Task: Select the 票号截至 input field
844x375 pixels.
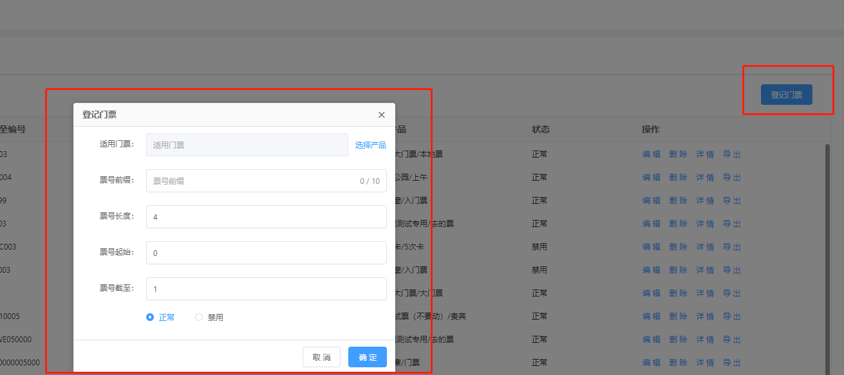Action: coord(266,289)
